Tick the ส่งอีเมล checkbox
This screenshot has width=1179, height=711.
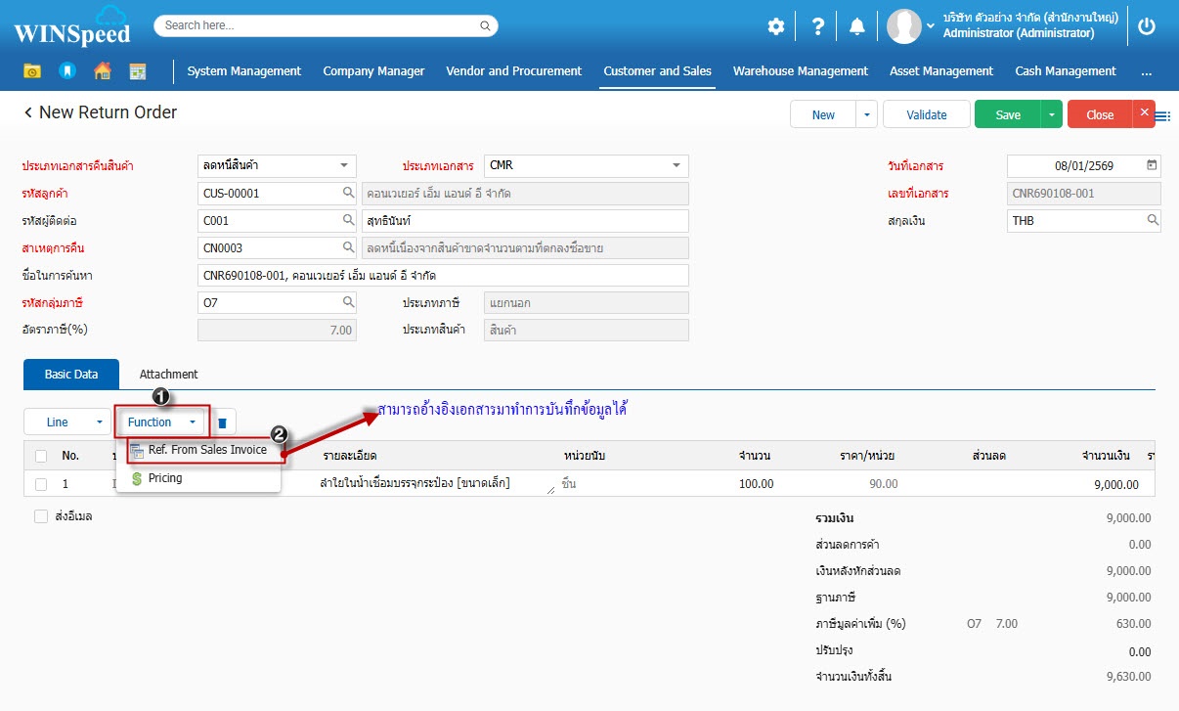(41, 516)
